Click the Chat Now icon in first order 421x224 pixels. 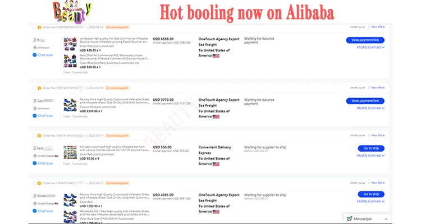tap(35, 55)
